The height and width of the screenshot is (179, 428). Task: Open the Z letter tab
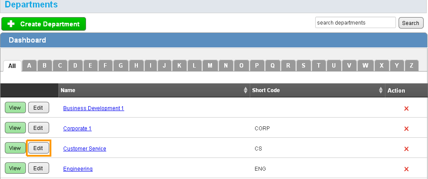[411, 66]
